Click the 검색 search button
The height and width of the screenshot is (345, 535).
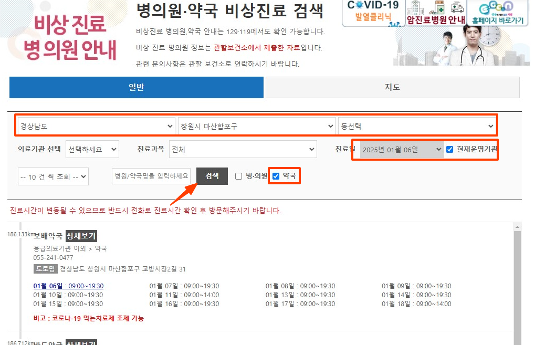(212, 176)
